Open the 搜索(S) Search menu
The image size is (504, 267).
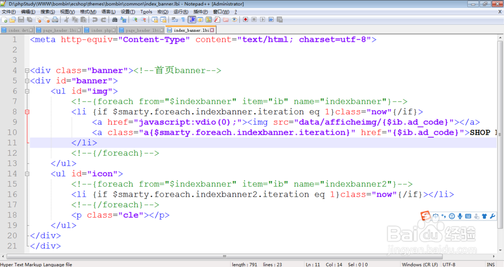[x=47, y=12]
